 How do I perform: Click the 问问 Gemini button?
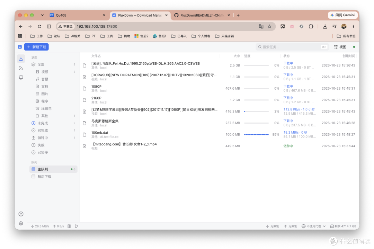(343, 15)
